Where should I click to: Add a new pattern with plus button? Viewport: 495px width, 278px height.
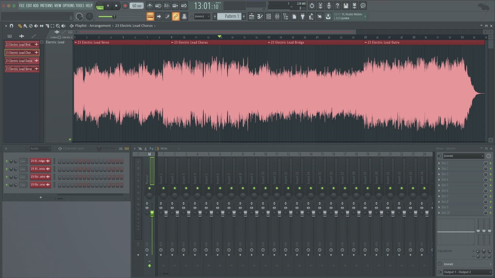pos(244,16)
